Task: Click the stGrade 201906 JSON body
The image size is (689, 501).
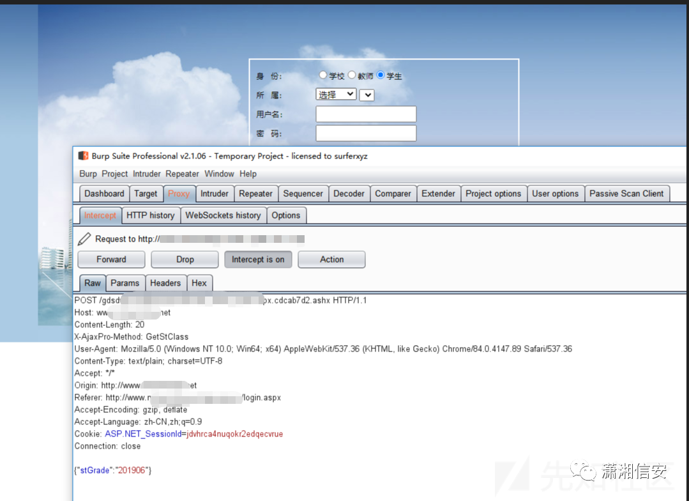Action: [113, 470]
